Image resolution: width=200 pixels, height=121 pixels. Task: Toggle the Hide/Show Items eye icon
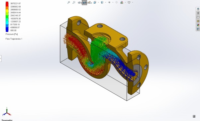click(x=109, y=2)
